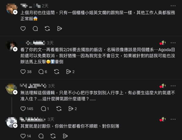This screenshot has height=140, width=182.
Task: Share the Agoda comment showing 2 shares
Action: pyautogui.click(x=70, y=72)
